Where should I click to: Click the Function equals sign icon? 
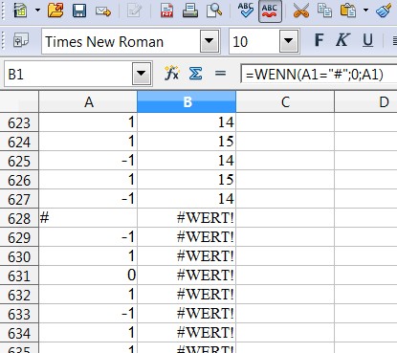[220, 74]
